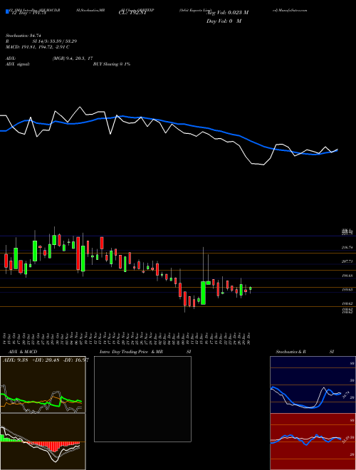This screenshot has height=470, width=356.
Task: Click the 'Intra Day Trading Price & MR' title
Action: tap(131, 352)
